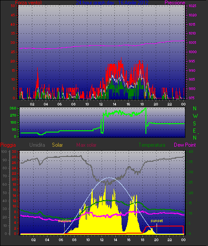Click the 12 hour tick under wind graph
Image resolution: width=208 pixels, height=246 pixels.
click(x=101, y=104)
